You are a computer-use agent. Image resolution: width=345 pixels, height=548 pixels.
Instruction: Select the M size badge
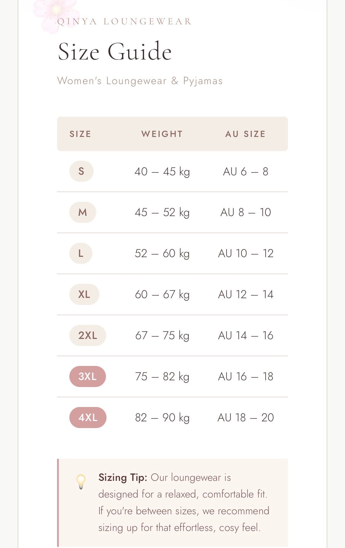[83, 212]
